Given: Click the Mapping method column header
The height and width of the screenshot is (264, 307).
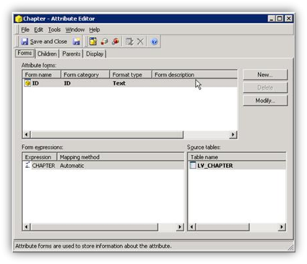Looking at the screenshot, I should (121, 157).
